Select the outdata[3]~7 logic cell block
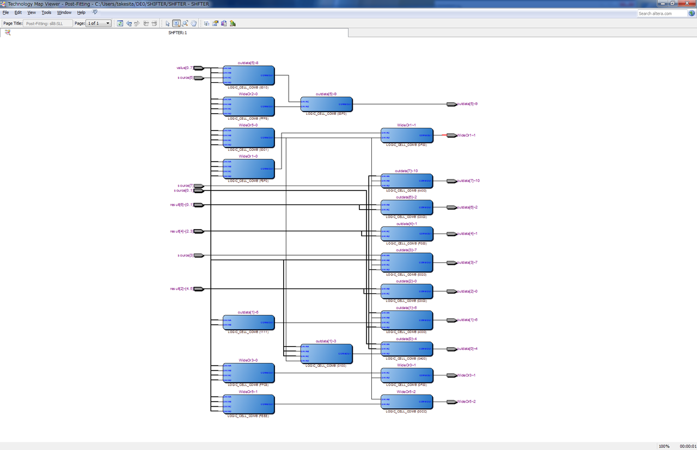Image resolution: width=697 pixels, height=450 pixels. (407, 263)
